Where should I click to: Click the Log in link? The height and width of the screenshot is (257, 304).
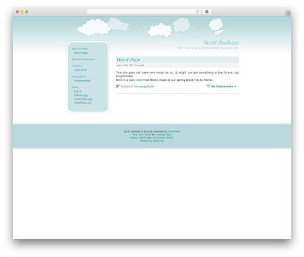tap(78, 91)
